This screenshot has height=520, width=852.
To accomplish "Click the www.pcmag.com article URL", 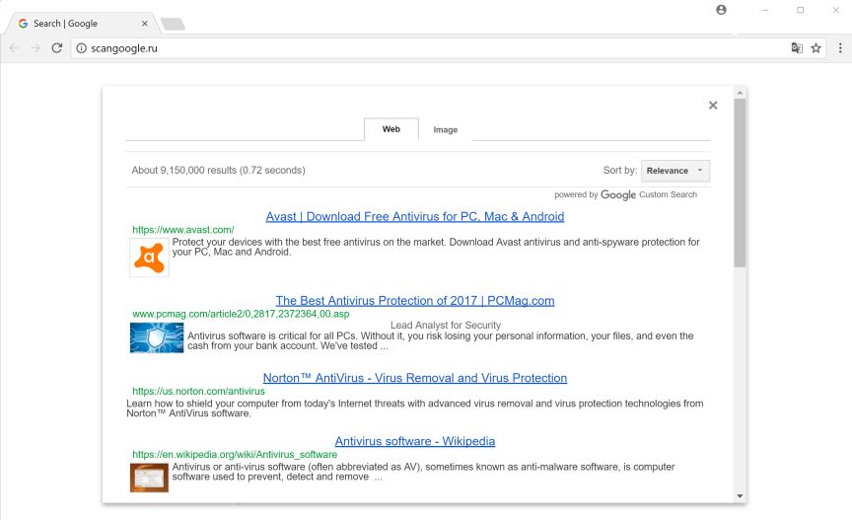I will click(241, 314).
